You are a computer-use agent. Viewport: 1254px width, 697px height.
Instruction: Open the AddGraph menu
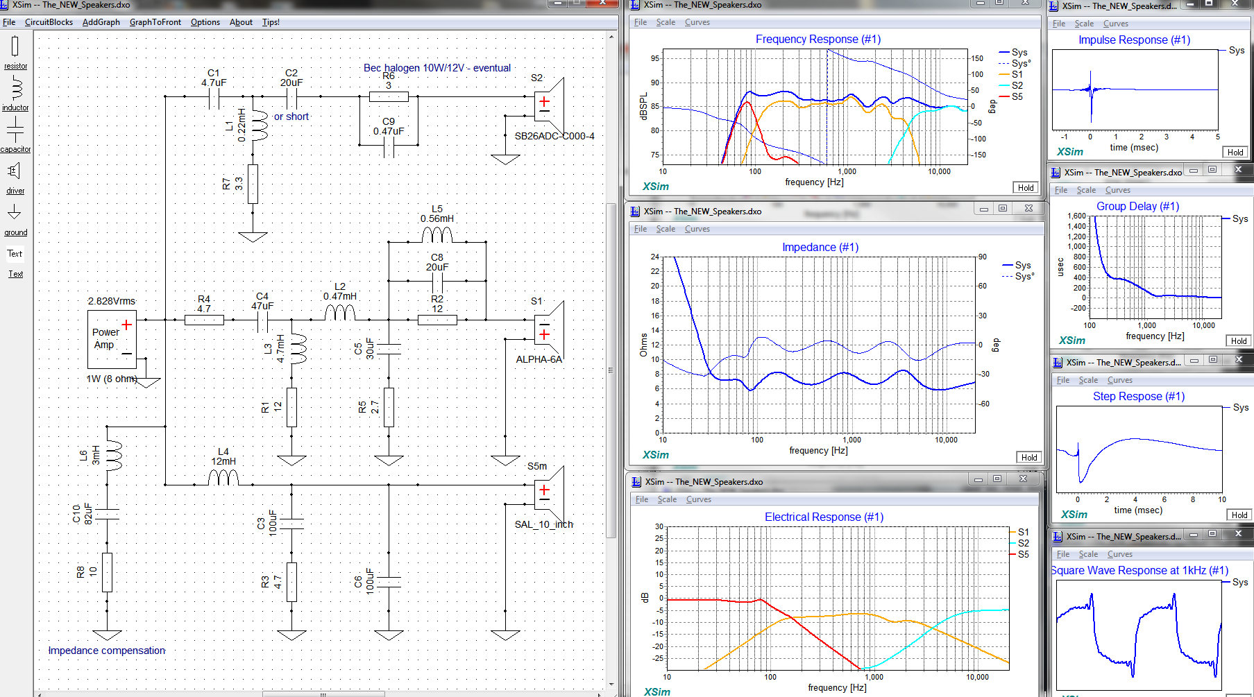[x=101, y=22]
